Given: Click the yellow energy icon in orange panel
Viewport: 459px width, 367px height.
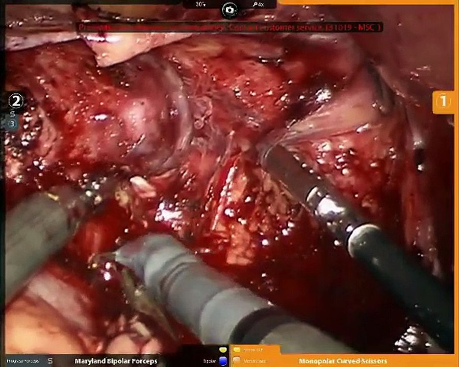Looking at the screenshot, I should click(237, 350).
